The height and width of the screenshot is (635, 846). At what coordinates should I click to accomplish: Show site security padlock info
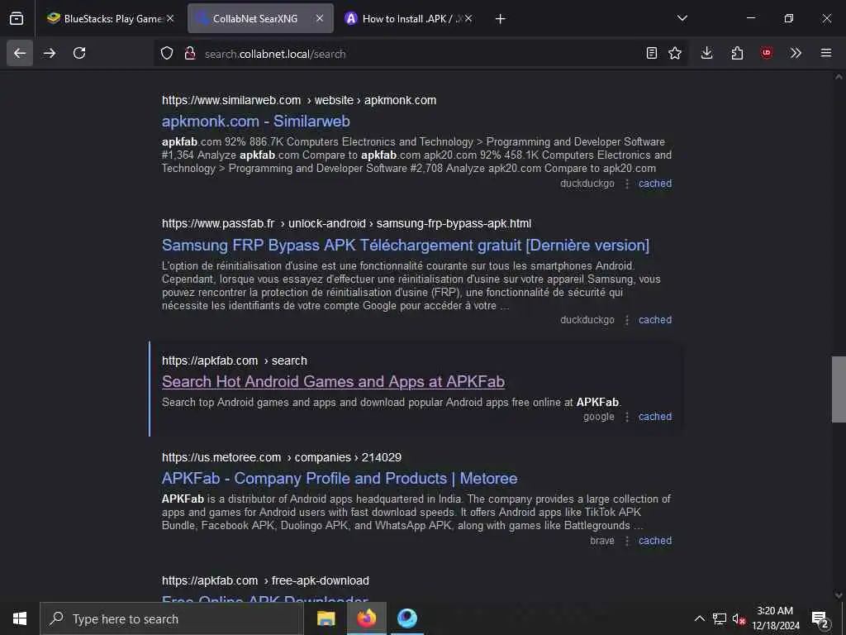point(190,54)
